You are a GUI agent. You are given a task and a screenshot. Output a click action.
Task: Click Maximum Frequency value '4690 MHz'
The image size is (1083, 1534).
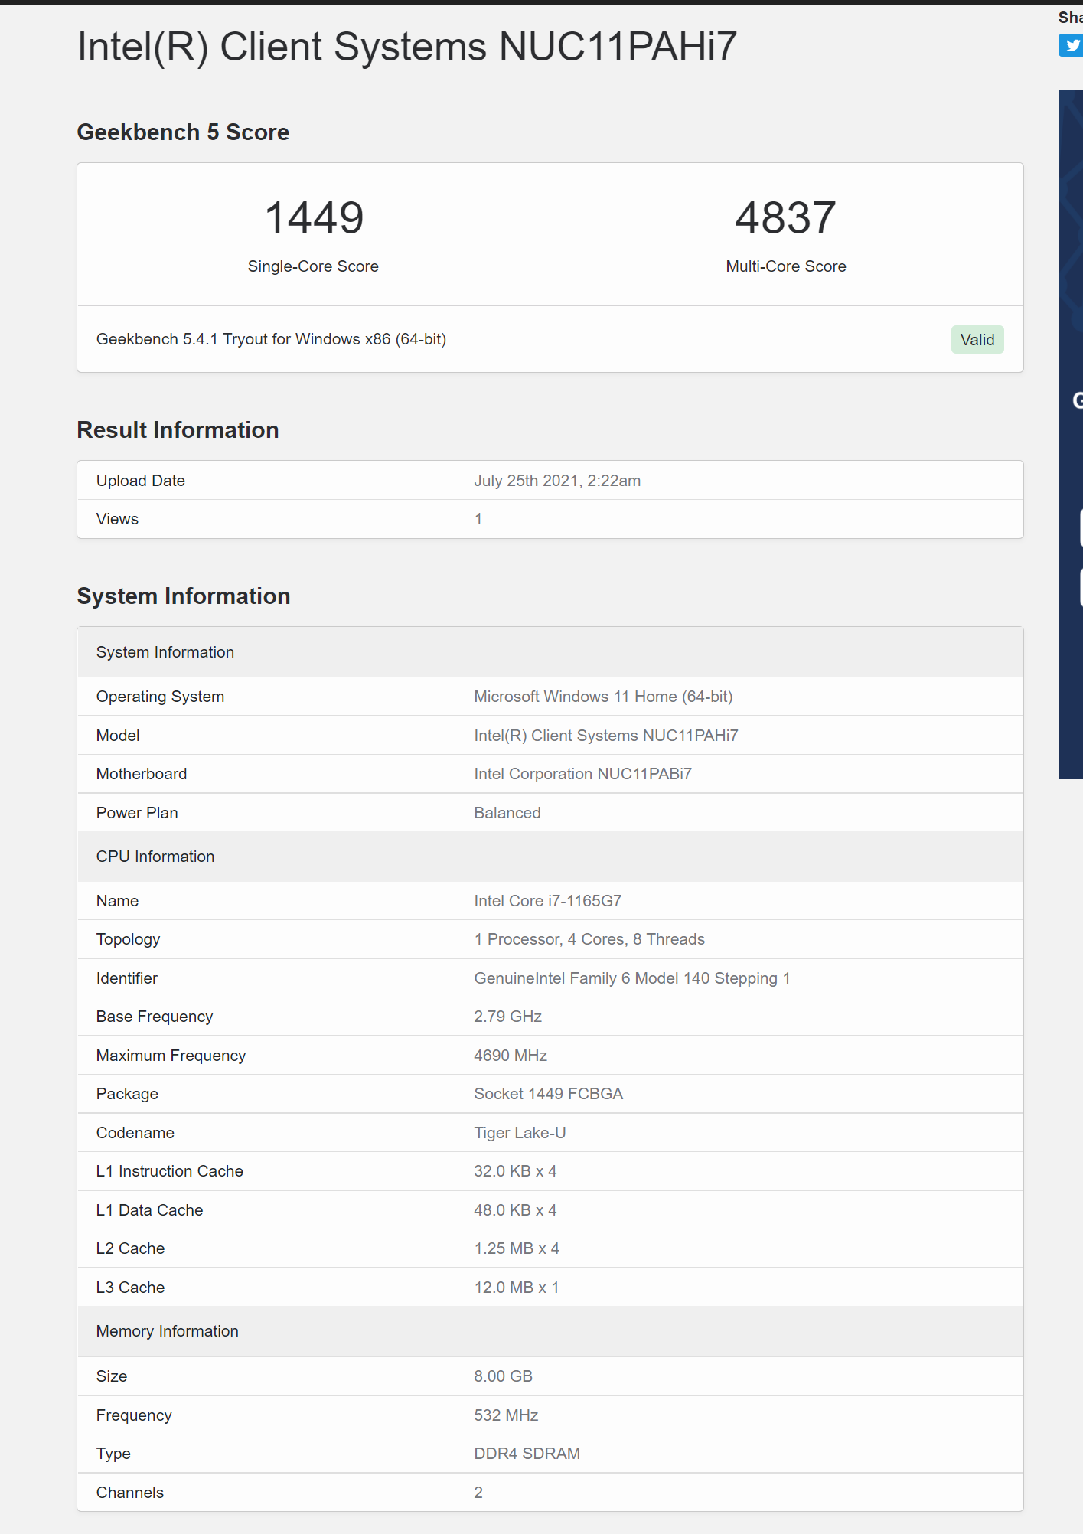click(511, 1056)
